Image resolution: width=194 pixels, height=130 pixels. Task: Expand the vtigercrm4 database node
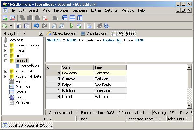click(6, 71)
